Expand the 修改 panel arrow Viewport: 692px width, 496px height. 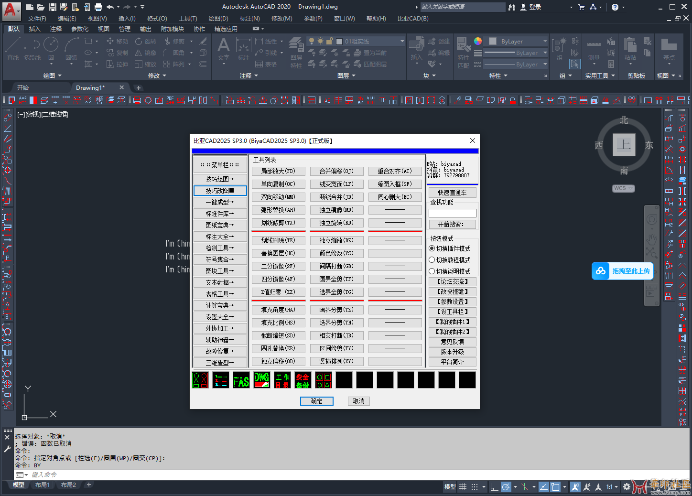(x=164, y=76)
